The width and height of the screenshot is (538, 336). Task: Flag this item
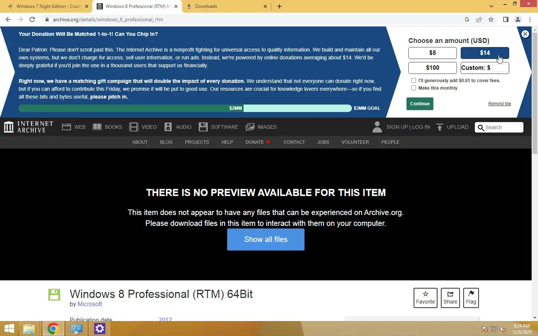471,298
